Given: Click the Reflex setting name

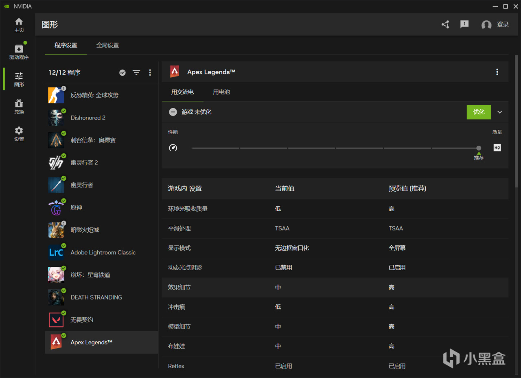Looking at the screenshot, I should pos(176,366).
